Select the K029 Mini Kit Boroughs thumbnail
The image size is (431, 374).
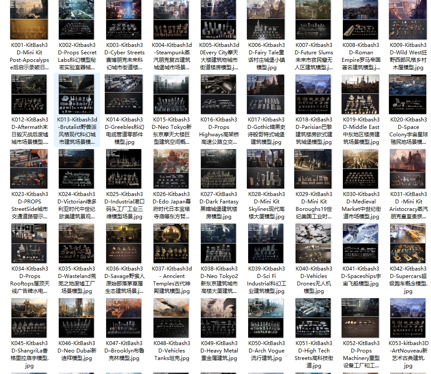(x=313, y=169)
